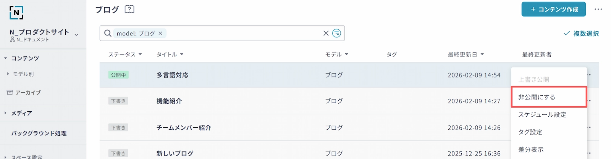Click the filter icon in search bar
The image size is (611, 159).
click(x=336, y=33)
